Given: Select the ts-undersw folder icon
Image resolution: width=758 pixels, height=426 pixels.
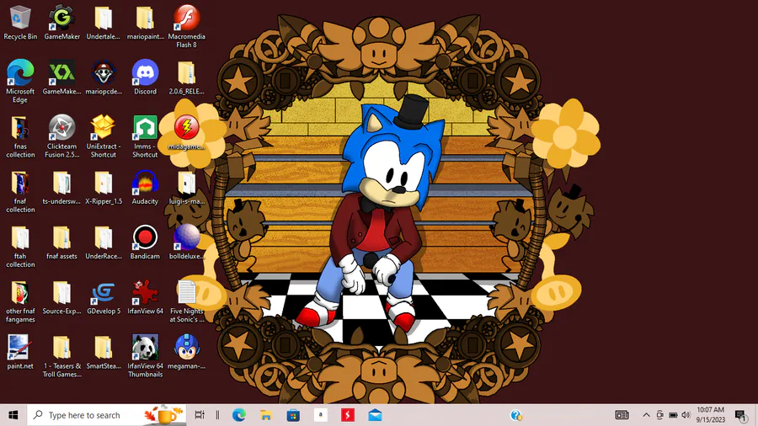Looking at the screenshot, I should point(61,188).
